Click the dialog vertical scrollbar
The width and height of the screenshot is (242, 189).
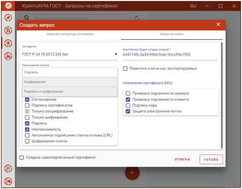222,95
